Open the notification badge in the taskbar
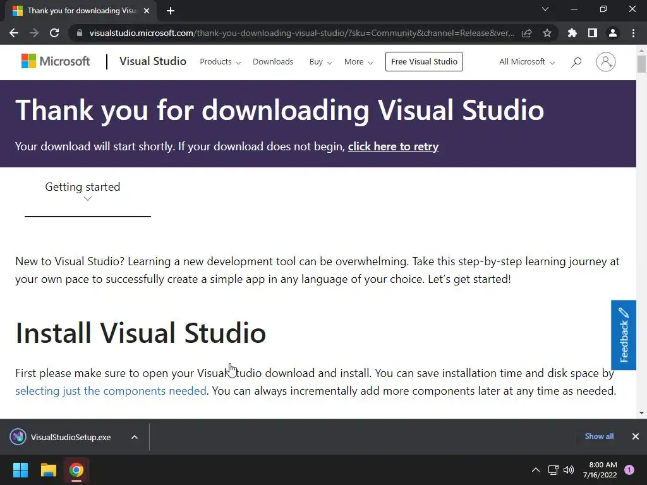Viewport: 647px width, 485px height. click(x=629, y=470)
